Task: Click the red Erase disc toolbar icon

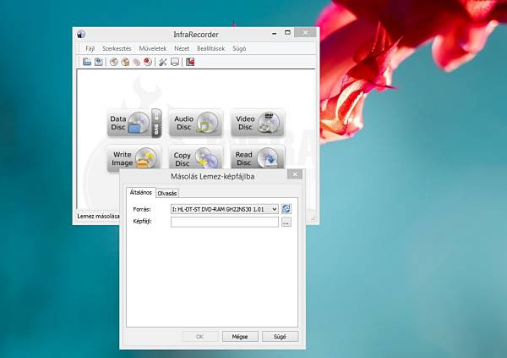Action: [x=148, y=62]
